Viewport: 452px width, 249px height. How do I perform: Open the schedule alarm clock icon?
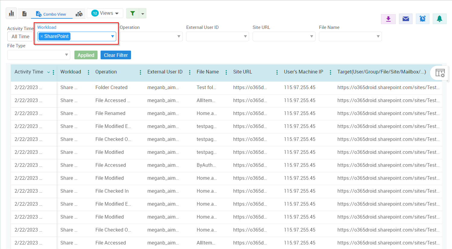[422, 19]
